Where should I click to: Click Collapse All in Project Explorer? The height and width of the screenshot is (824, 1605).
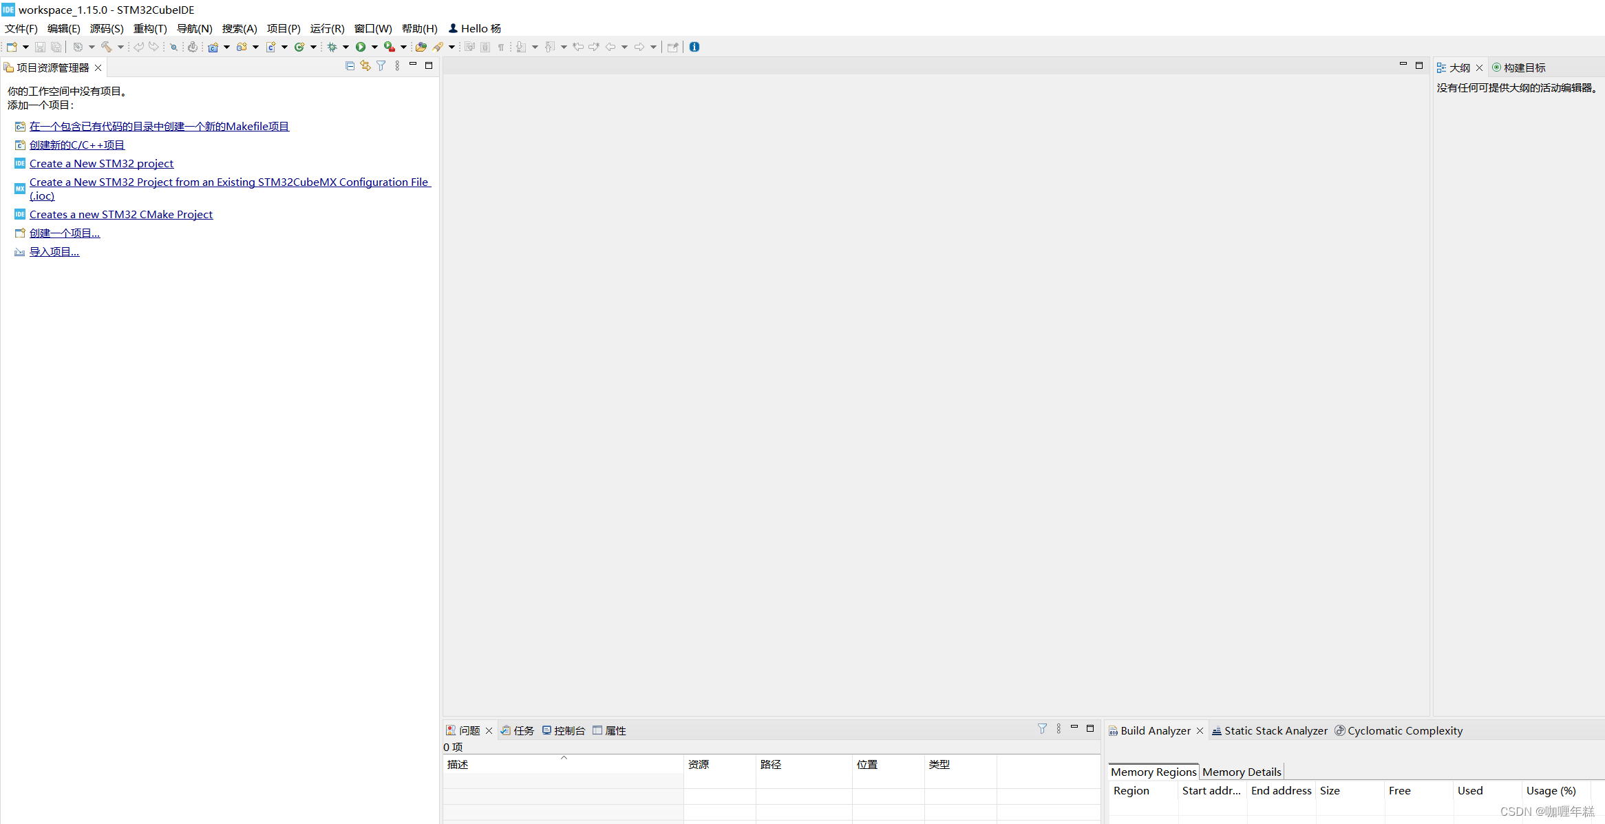[x=350, y=66]
